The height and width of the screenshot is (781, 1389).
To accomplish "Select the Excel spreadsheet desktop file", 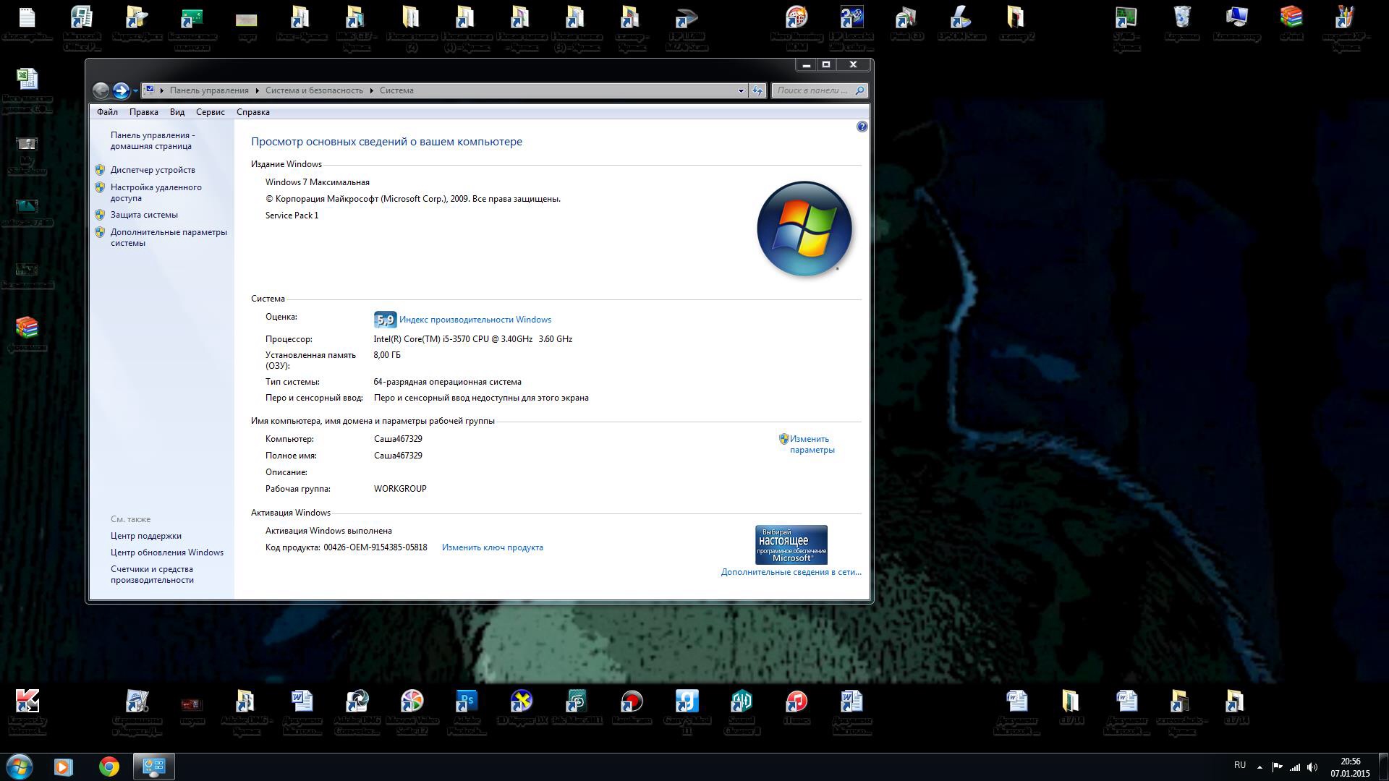I will [27, 90].
